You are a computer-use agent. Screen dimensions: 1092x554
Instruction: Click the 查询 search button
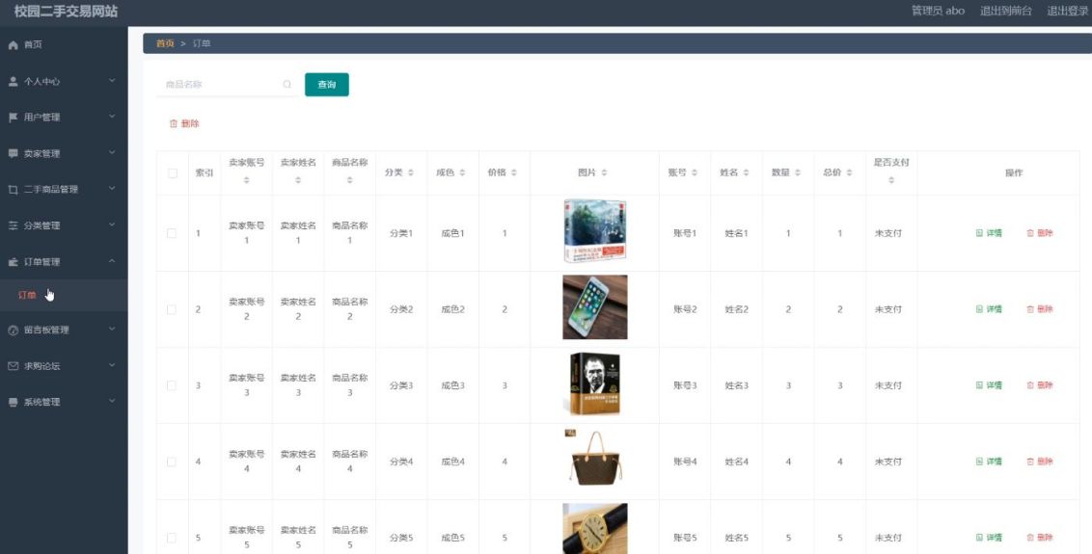click(327, 84)
